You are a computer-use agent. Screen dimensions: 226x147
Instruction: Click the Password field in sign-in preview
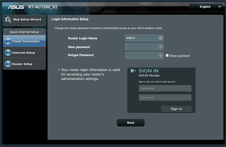coord(165,98)
